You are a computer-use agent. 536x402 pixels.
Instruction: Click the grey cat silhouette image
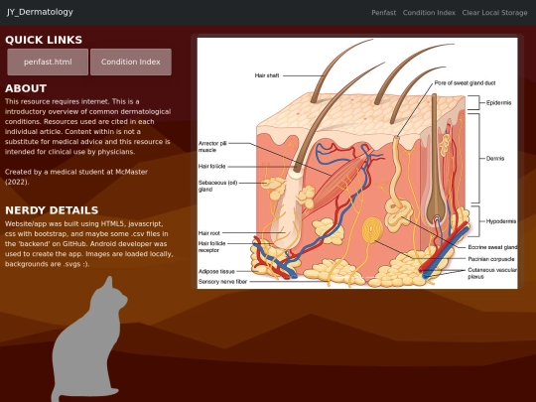pyautogui.click(x=89, y=339)
